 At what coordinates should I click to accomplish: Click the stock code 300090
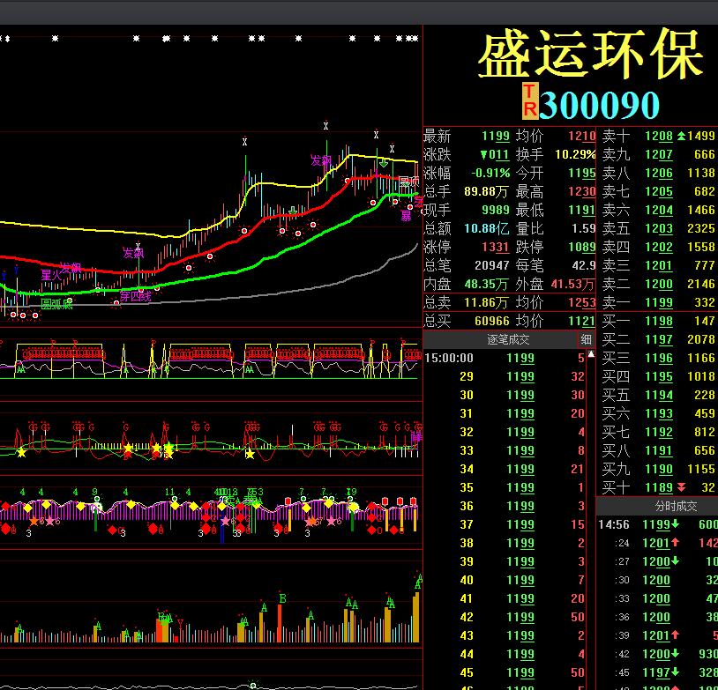click(x=599, y=105)
